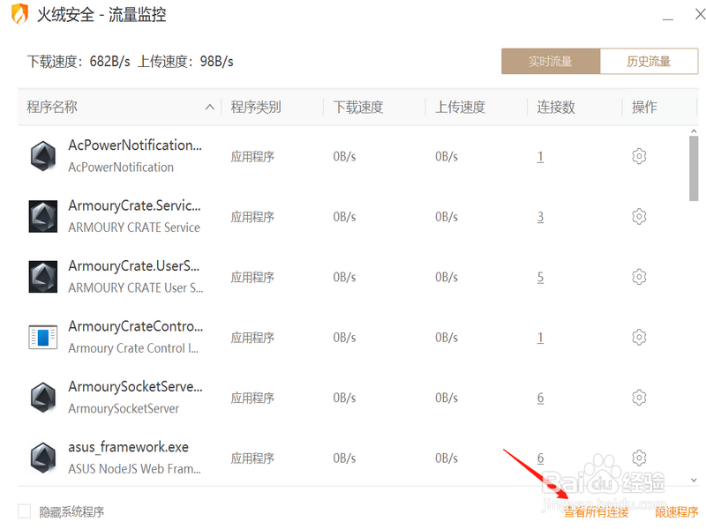This screenshot has width=706, height=529.
Task: Minimize the 流量监控 window
Action: click(668, 19)
